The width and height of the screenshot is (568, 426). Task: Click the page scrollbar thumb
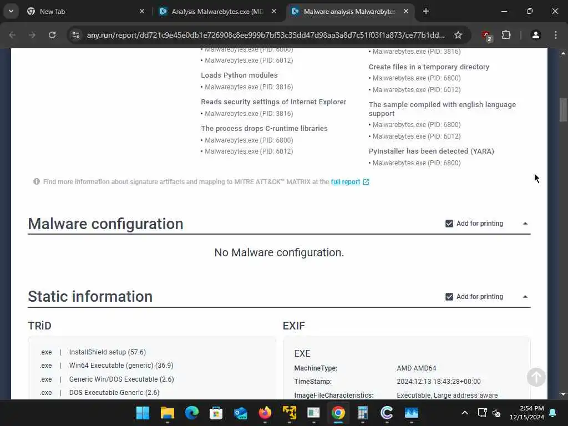click(x=563, y=110)
